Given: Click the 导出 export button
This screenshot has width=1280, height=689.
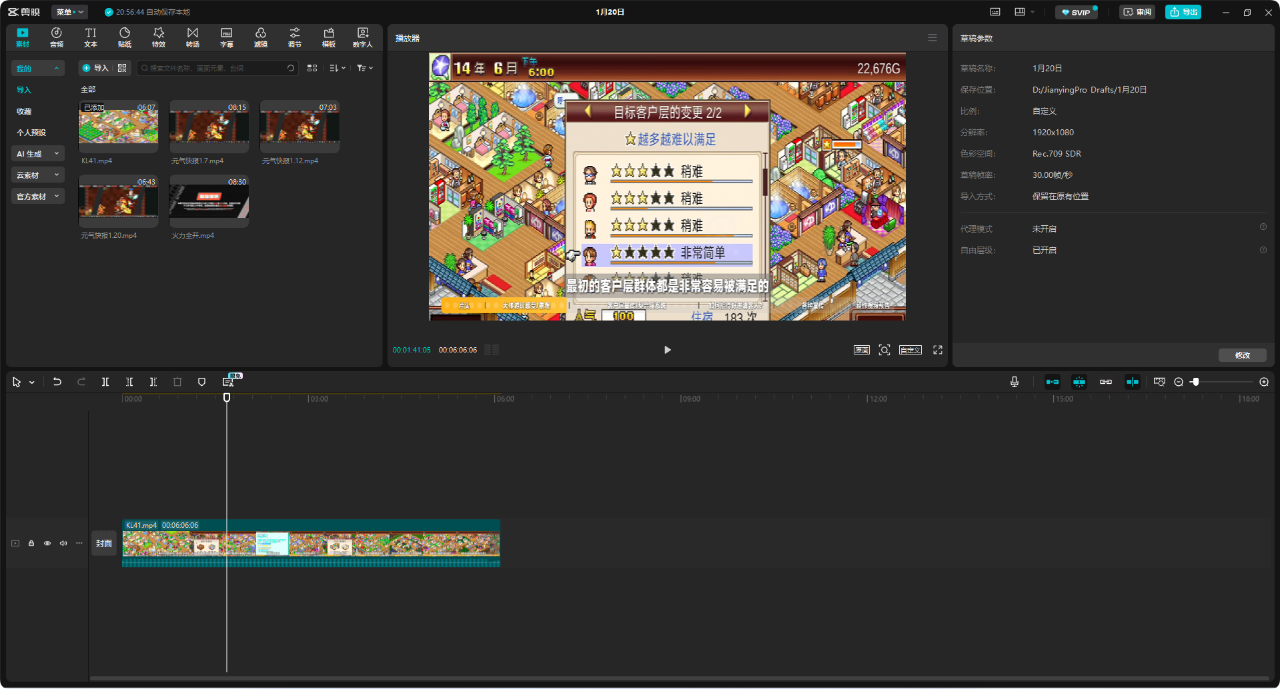Looking at the screenshot, I should coord(1183,12).
